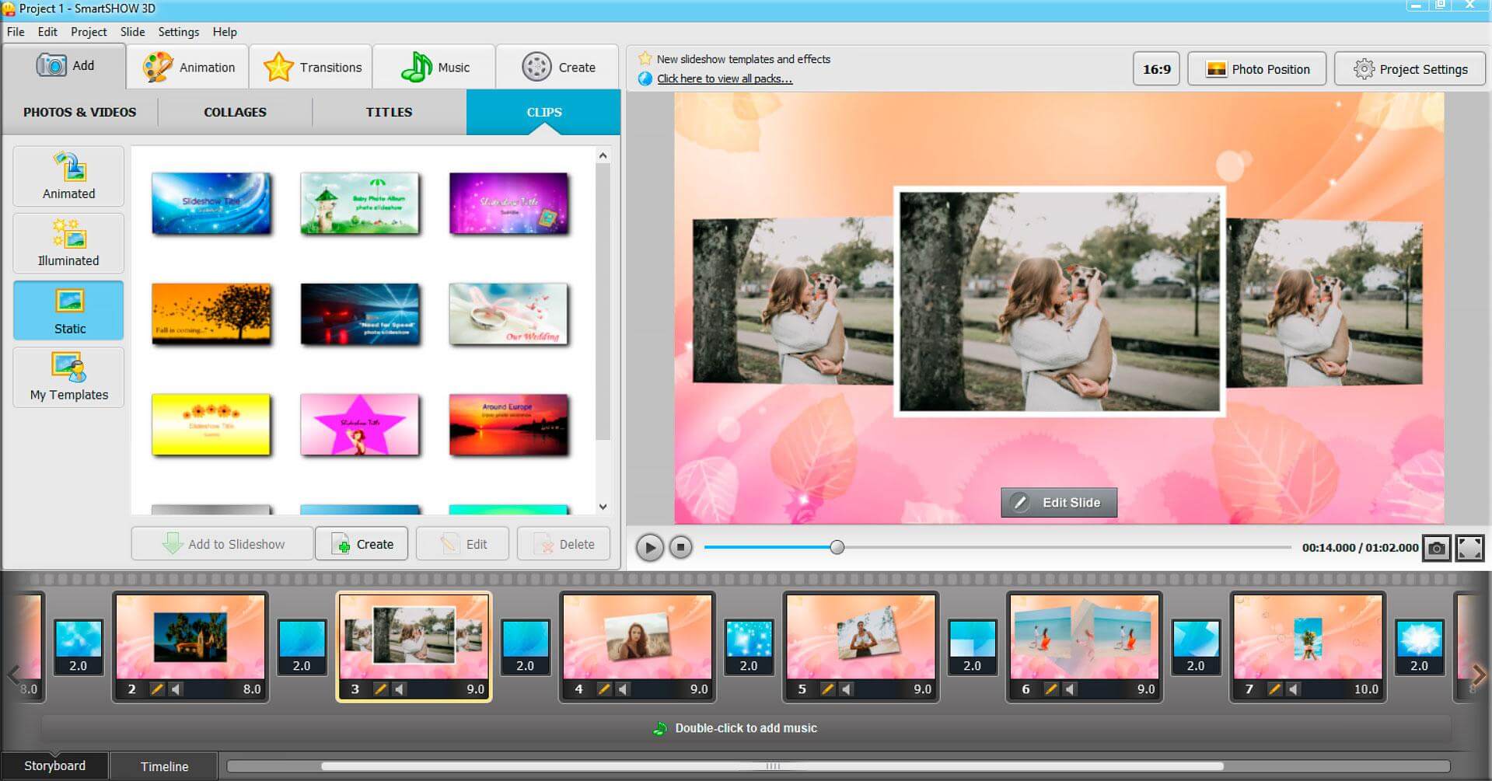
Task: Open transition between slides 3 and 4
Action: (x=526, y=647)
